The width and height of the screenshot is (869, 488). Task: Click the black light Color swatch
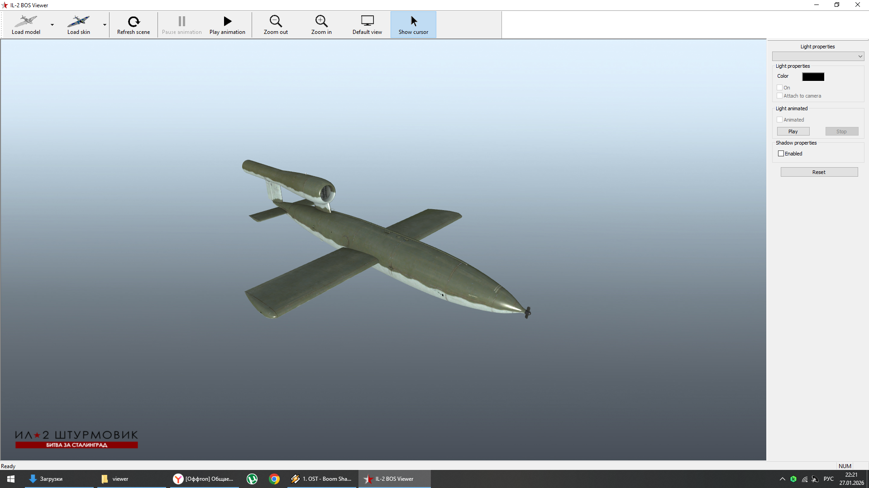[x=813, y=77]
